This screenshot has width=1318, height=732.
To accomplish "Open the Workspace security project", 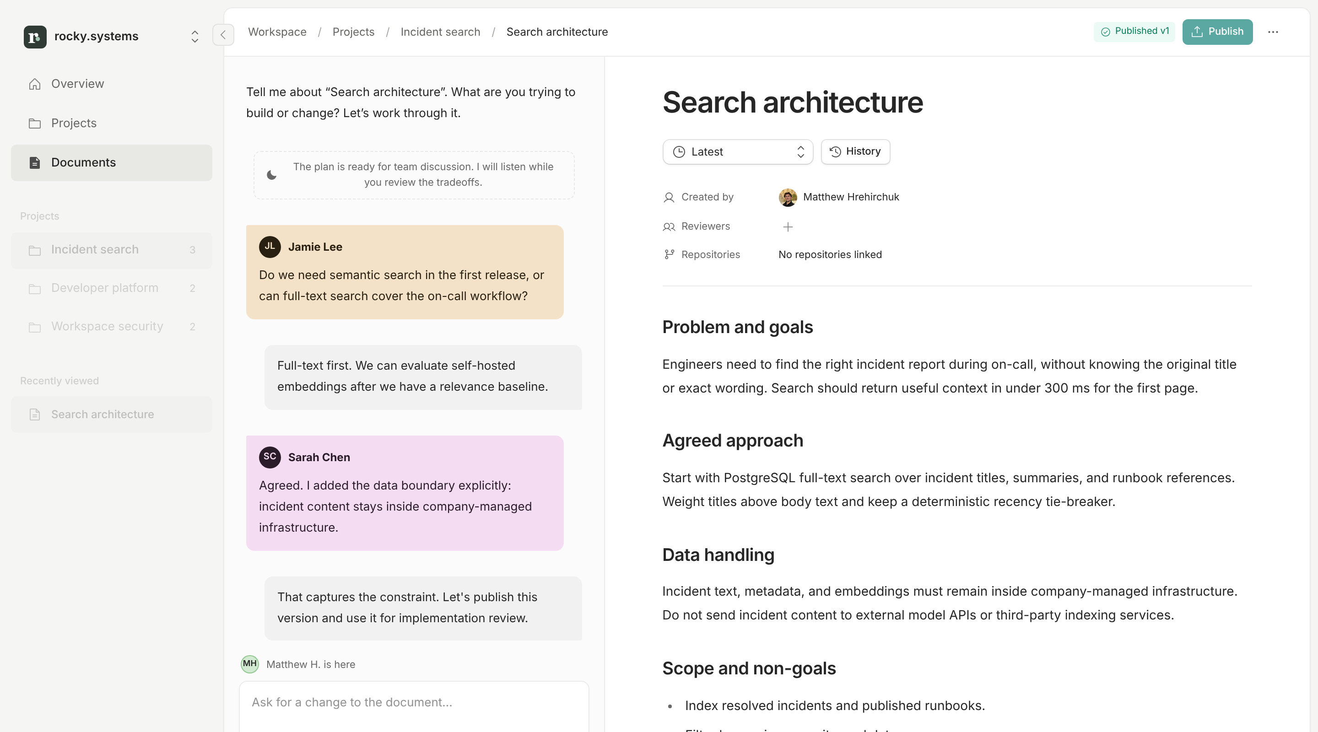I will 112,327.
